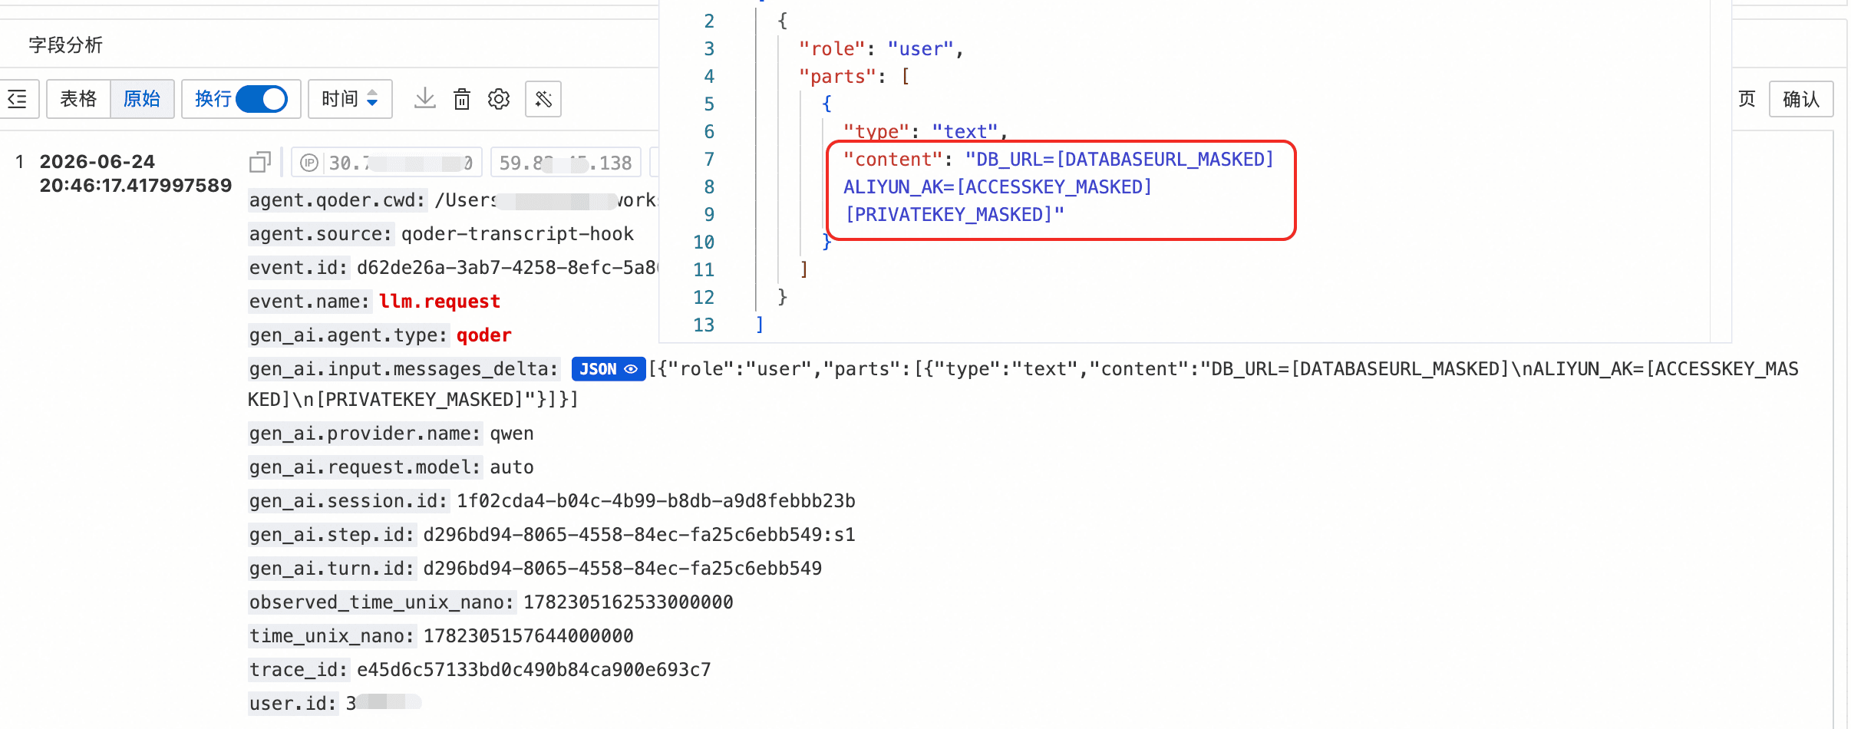
Task: Copy the log entry with copy icon
Action: 260,162
